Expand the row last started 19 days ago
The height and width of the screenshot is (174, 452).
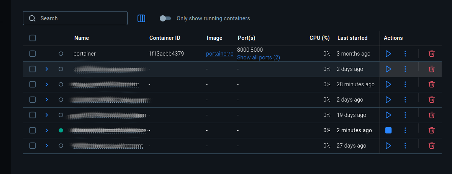(47, 115)
